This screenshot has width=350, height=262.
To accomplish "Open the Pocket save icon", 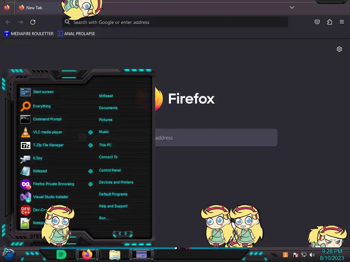I will pyautogui.click(x=317, y=22).
